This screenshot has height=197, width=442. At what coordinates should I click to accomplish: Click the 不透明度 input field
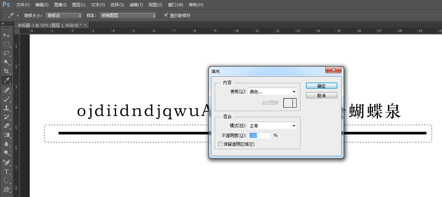pos(259,135)
